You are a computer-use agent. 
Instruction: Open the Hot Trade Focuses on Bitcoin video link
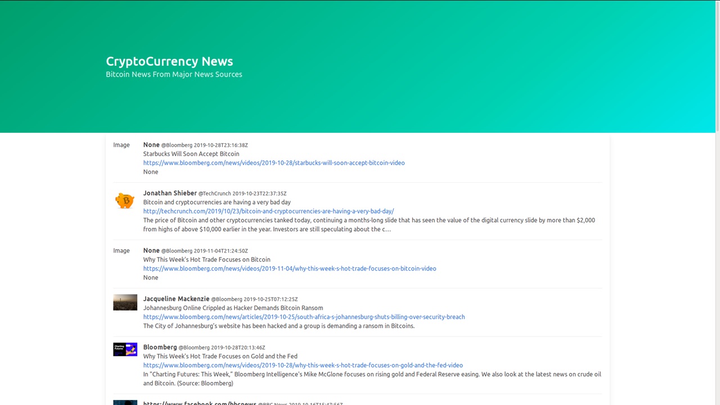(x=290, y=269)
